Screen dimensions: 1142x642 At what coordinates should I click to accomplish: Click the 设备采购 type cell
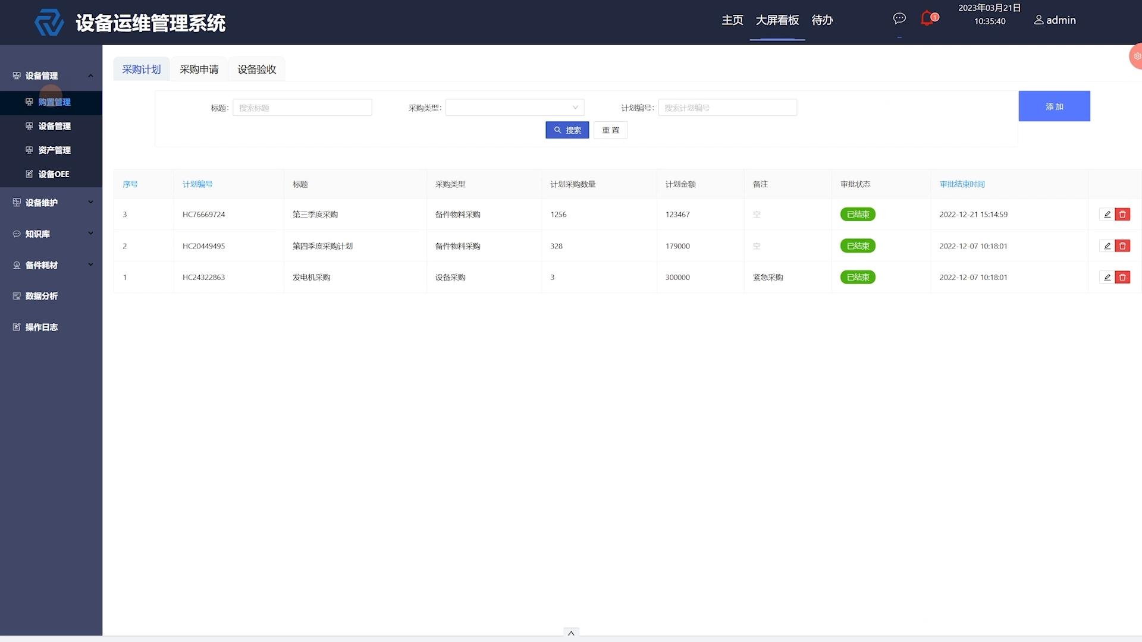pyautogui.click(x=450, y=278)
